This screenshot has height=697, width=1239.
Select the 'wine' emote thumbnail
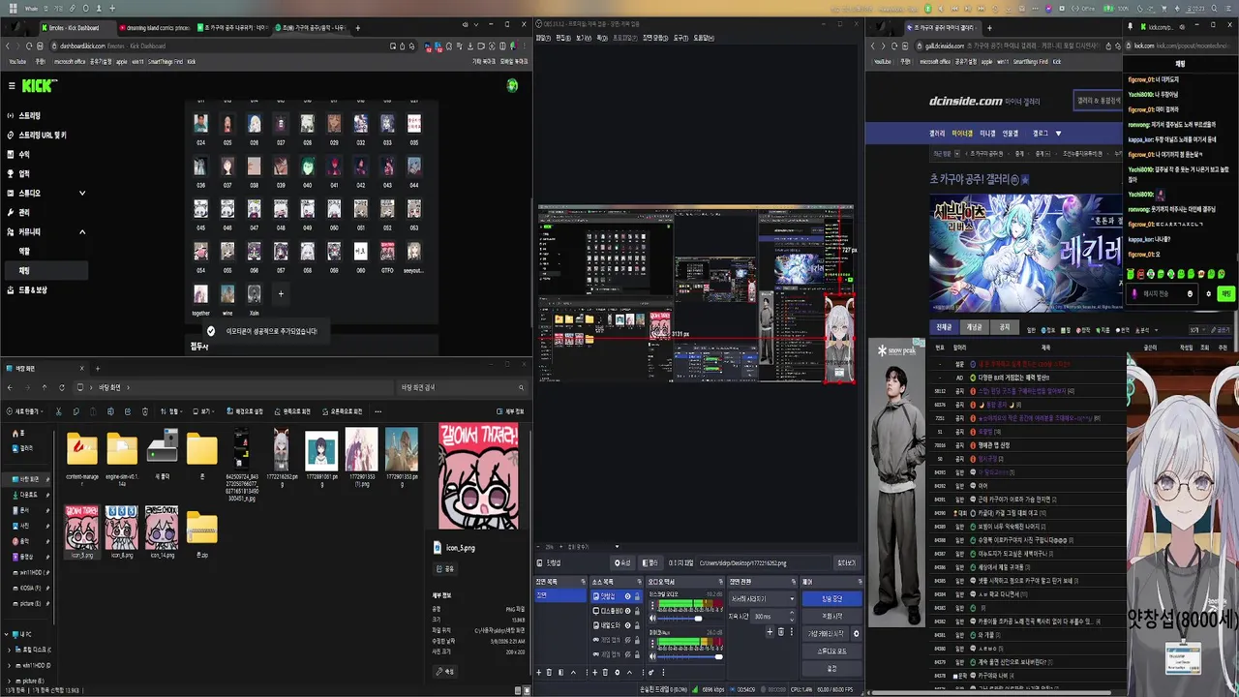tap(227, 293)
